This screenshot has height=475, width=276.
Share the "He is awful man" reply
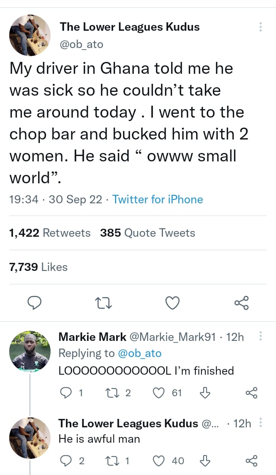click(251, 460)
